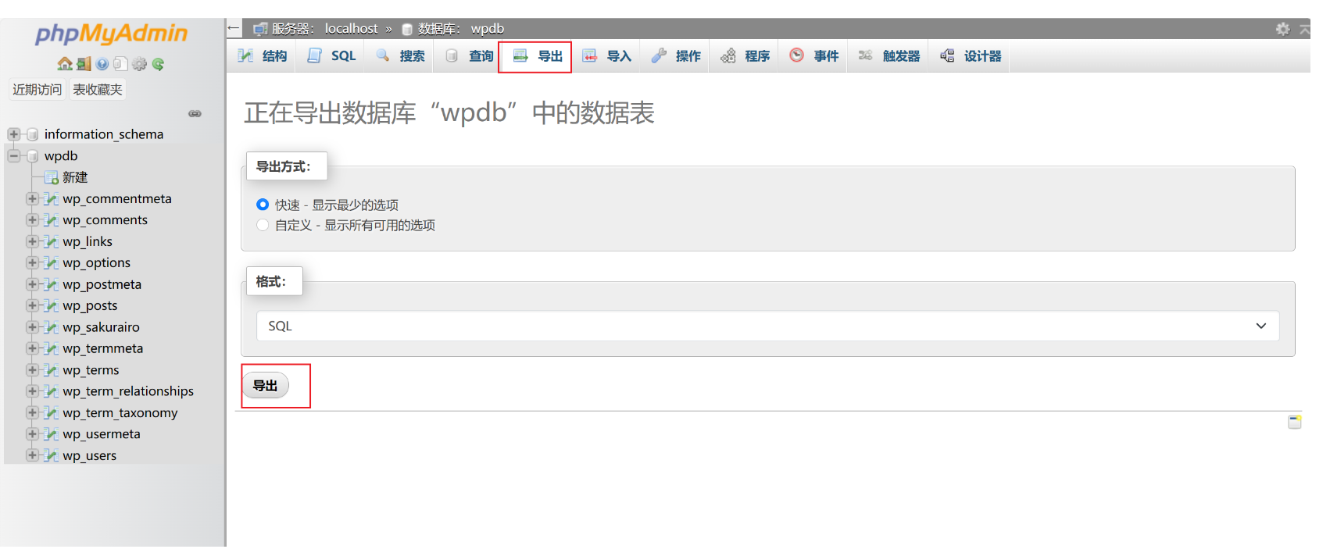Open the wp_users table in sidebar

coord(89,455)
